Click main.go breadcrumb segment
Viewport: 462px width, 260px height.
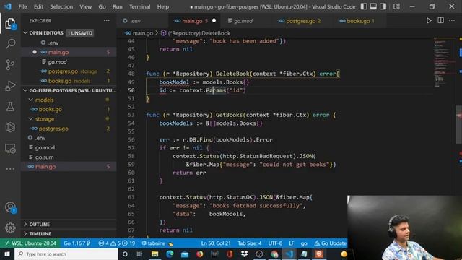[139, 33]
